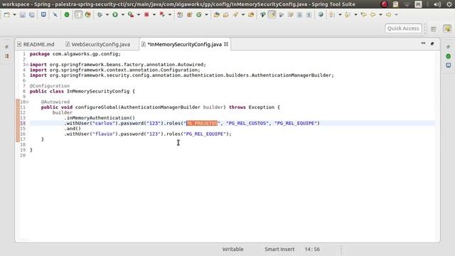
Task: Expand the folded imports at line 3
Action: pos(27,65)
